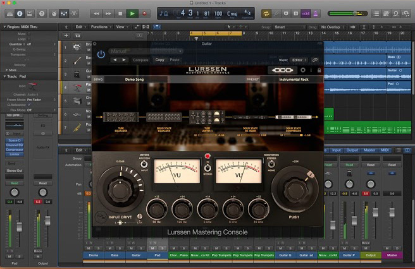Open the Note Pad icon

(x=386, y=14)
